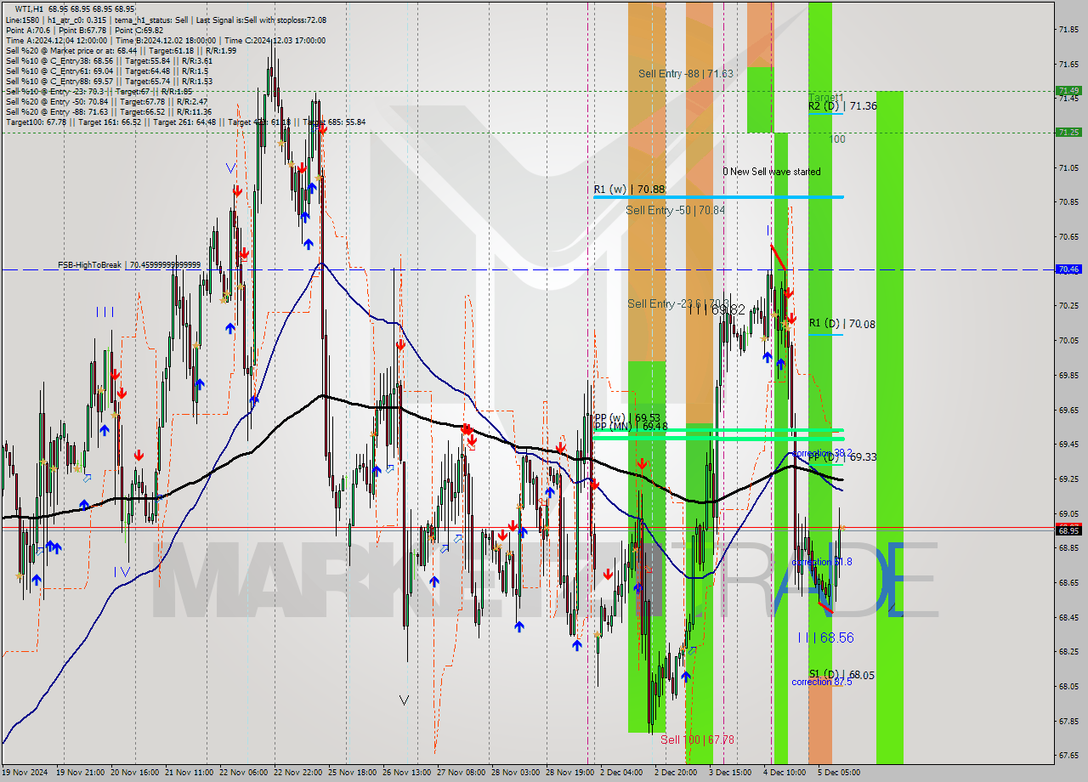This screenshot has height=782, width=1088.
Task: Select the 'Sell Entry -23.6' label
Action: (677, 303)
